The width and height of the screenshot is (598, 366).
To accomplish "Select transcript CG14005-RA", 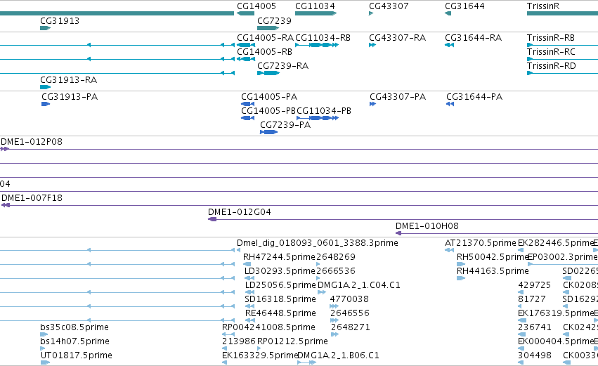I will point(265,38).
